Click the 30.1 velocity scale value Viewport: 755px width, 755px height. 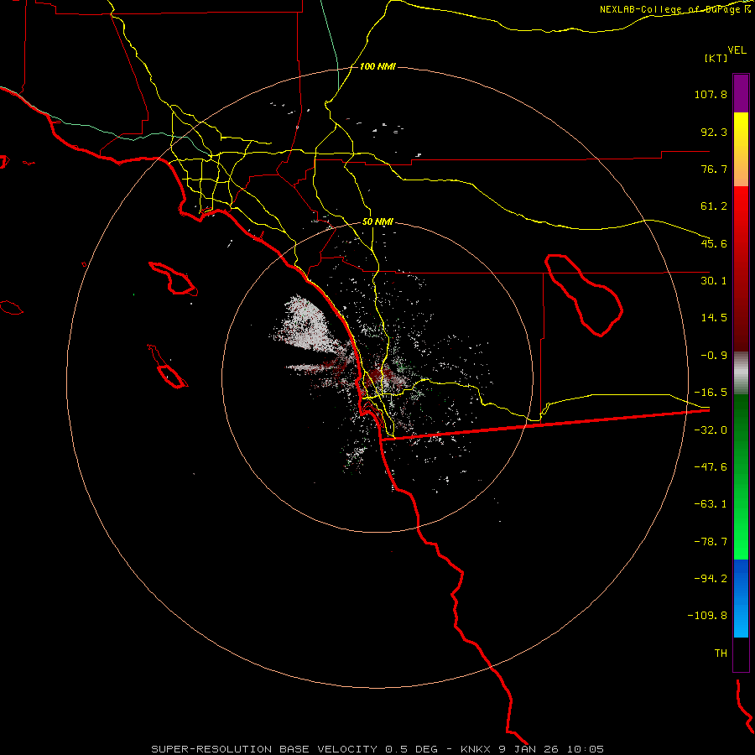pos(714,281)
